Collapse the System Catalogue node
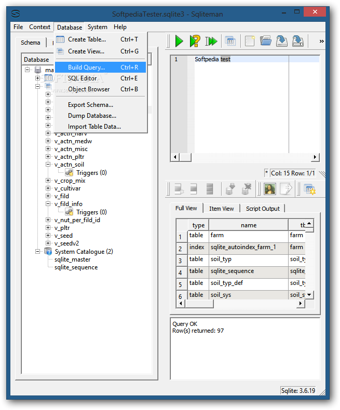The image size is (340, 410). pos(38,252)
